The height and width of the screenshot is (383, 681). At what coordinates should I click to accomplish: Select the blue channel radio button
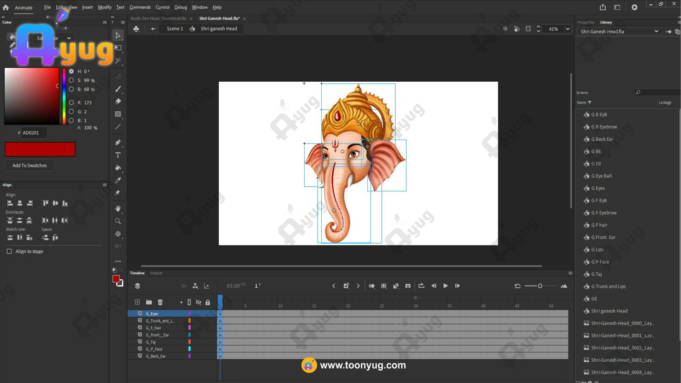point(72,120)
